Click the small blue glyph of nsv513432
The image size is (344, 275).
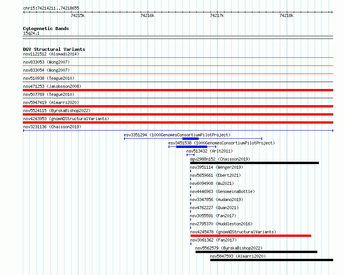(x=191, y=155)
